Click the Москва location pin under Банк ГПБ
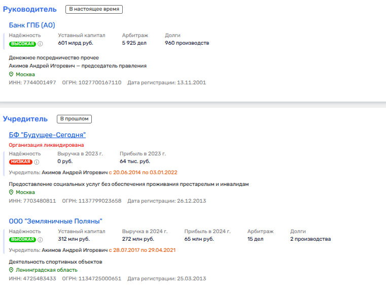Image resolution: width=386 pixels, height=290 pixels. click(11, 75)
